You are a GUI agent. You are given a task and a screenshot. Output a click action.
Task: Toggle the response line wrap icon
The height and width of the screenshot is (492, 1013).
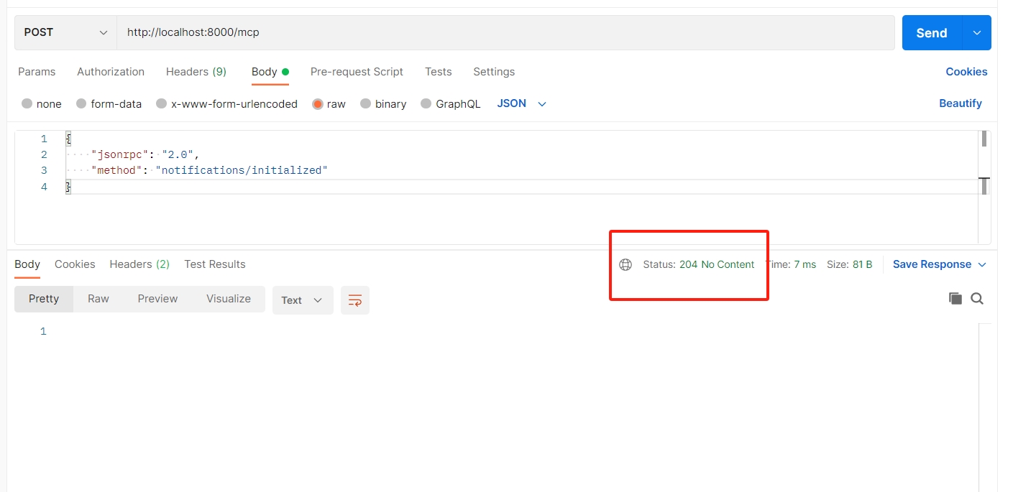(355, 300)
